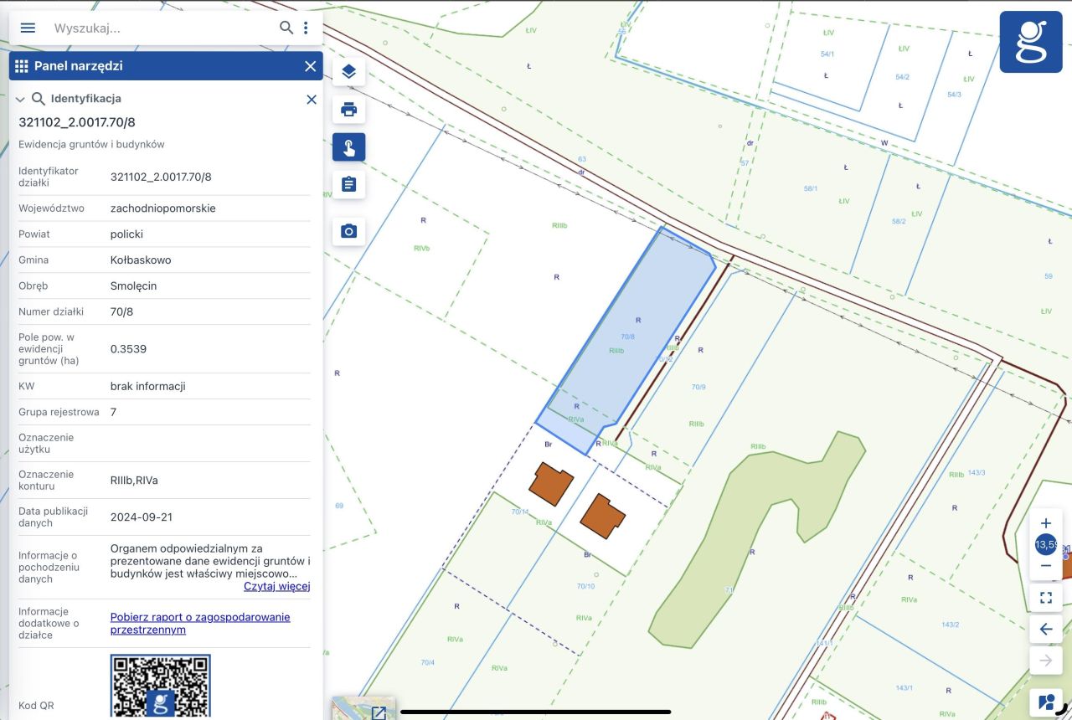This screenshot has height=720, width=1072.
Task: Click parcel label 59 on the map
Action: click(x=1048, y=276)
